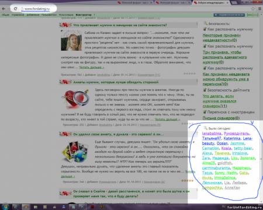
Task: Click the browser back arrow
Action: click(x=4, y=9)
